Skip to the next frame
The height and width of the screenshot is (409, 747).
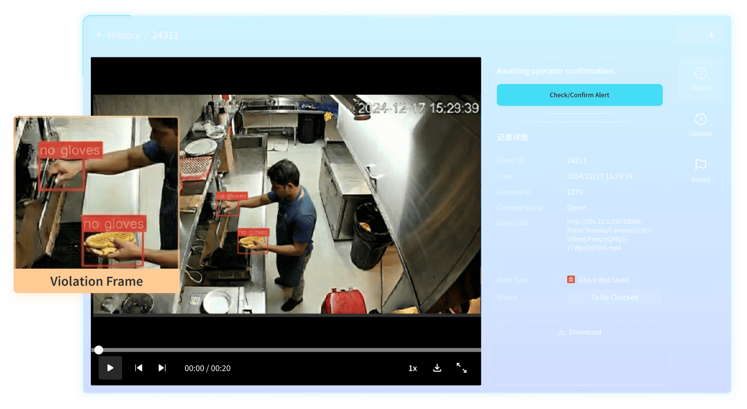coord(162,368)
